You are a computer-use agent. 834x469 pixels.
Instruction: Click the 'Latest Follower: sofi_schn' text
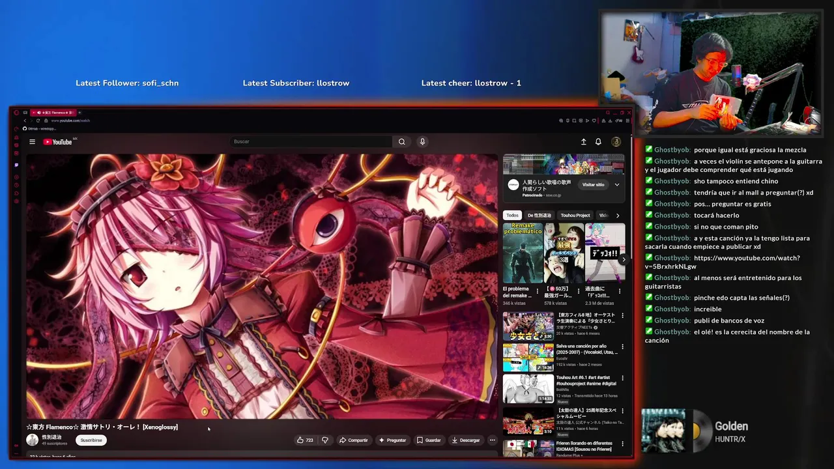pyautogui.click(x=127, y=83)
